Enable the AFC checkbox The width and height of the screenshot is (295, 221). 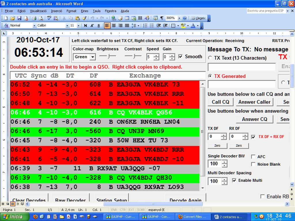pyautogui.click(x=253, y=157)
